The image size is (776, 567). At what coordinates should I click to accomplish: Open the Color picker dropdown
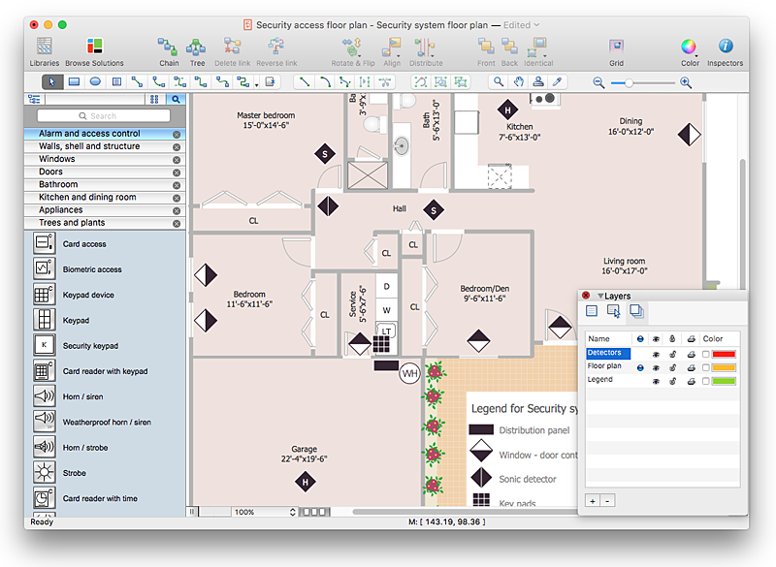(x=689, y=48)
